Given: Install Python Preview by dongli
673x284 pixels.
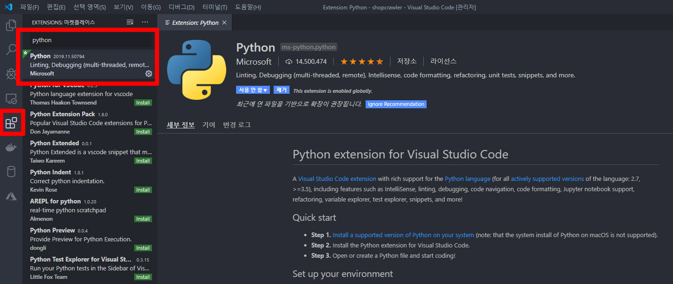Looking at the screenshot, I should coord(143,248).
